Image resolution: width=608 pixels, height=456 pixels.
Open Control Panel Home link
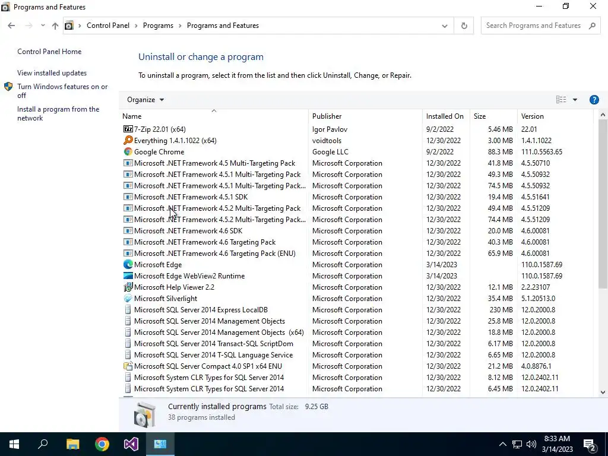pos(49,52)
